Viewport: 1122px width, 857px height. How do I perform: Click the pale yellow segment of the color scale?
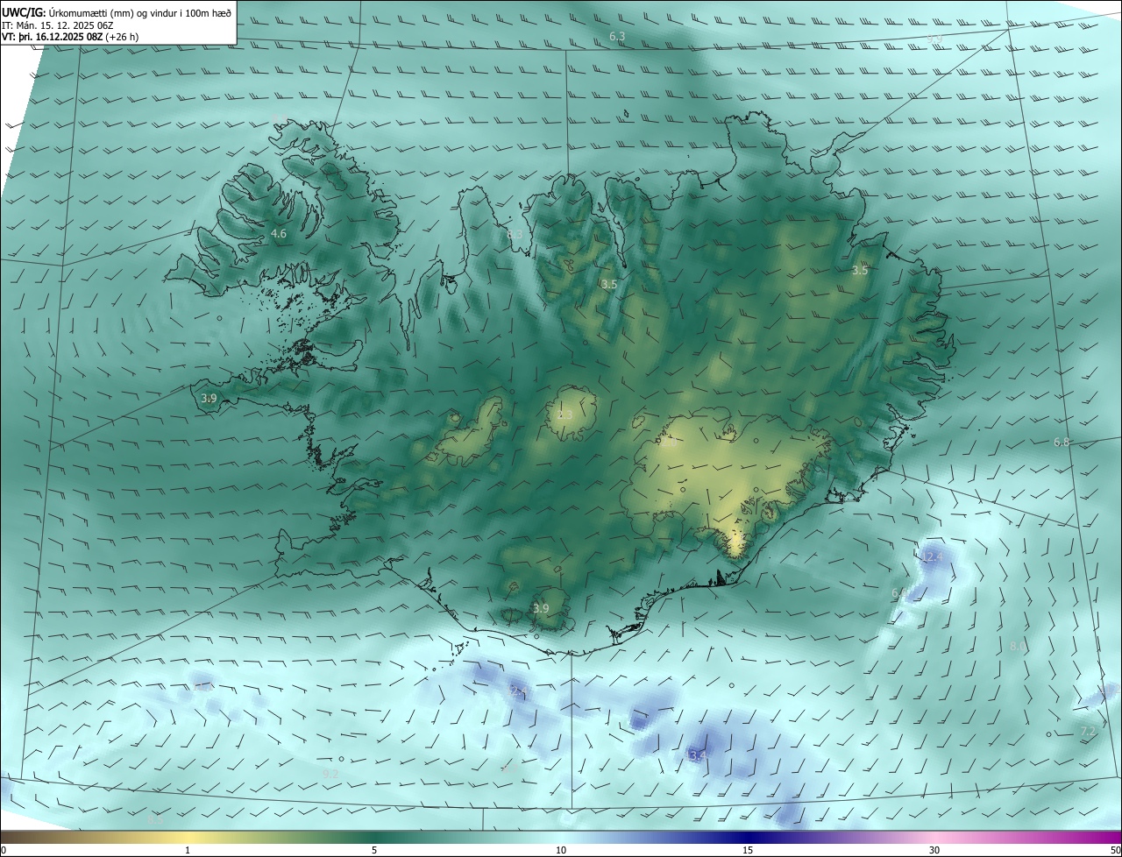point(188,837)
